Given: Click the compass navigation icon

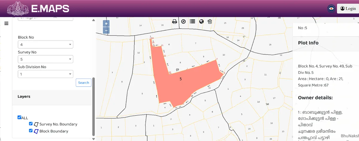Looking at the screenshot, I should pyautogui.click(x=183, y=21).
